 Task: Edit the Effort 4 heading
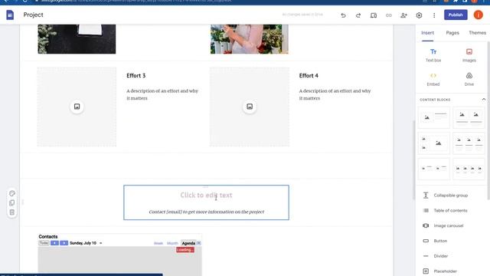click(309, 75)
